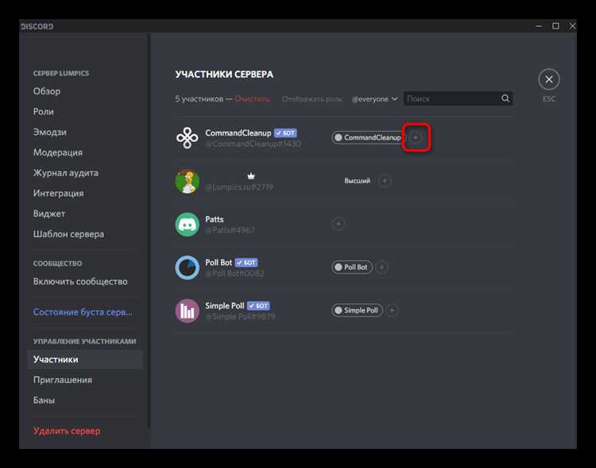Viewport: 596px width, 468px height.
Task: Remove the CommandCleanup role via its dot
Action: [339, 137]
